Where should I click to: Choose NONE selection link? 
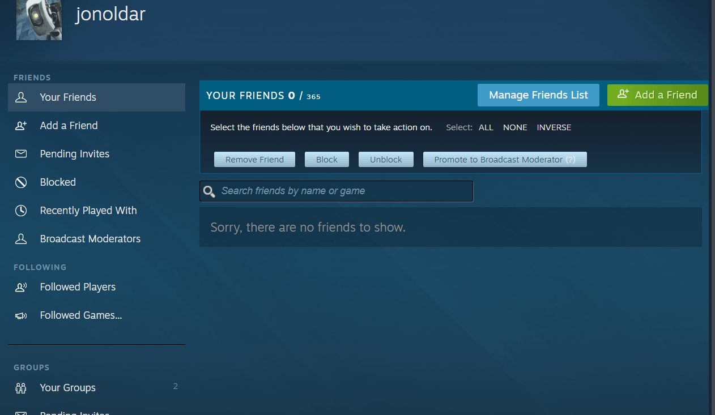pyautogui.click(x=515, y=127)
